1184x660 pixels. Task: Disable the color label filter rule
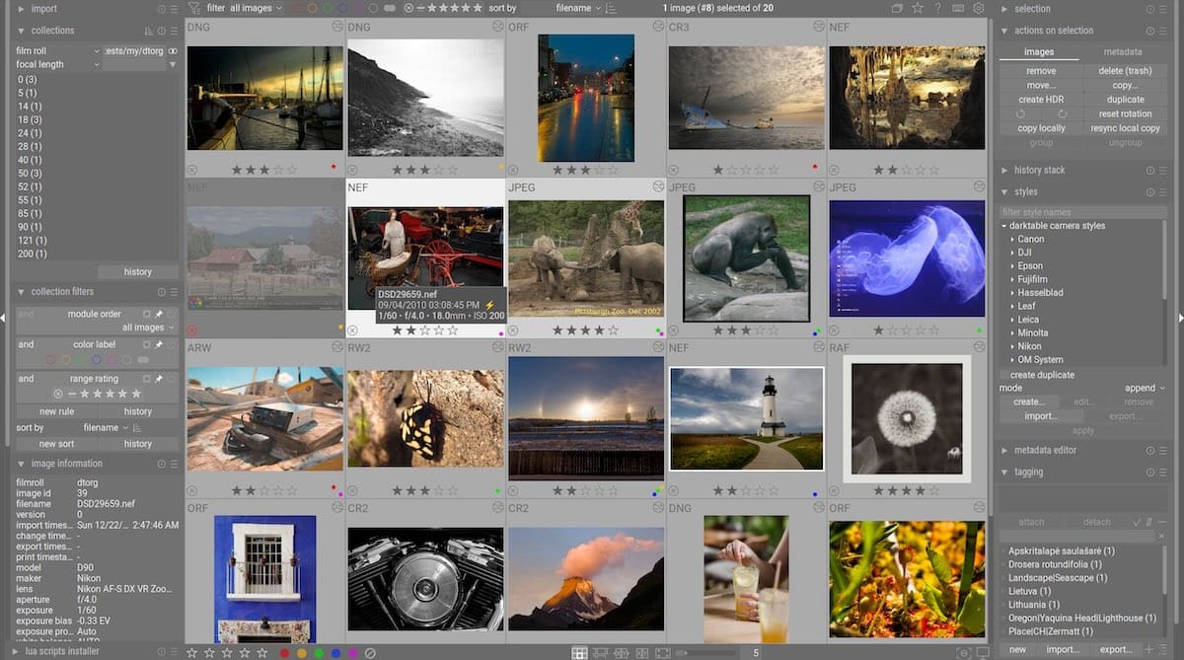[x=171, y=344]
